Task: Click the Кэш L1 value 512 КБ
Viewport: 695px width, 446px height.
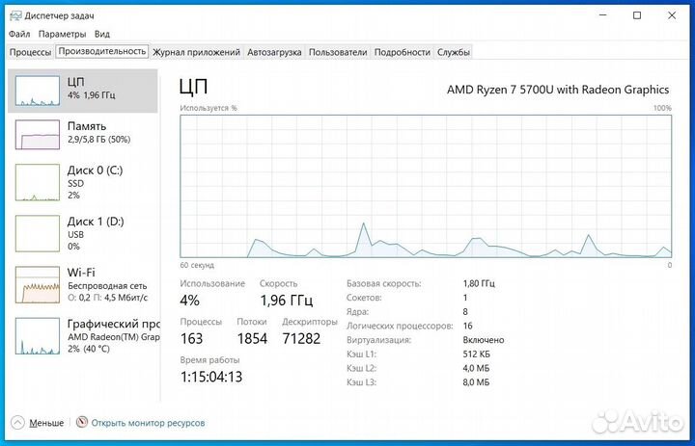Action: (x=477, y=354)
